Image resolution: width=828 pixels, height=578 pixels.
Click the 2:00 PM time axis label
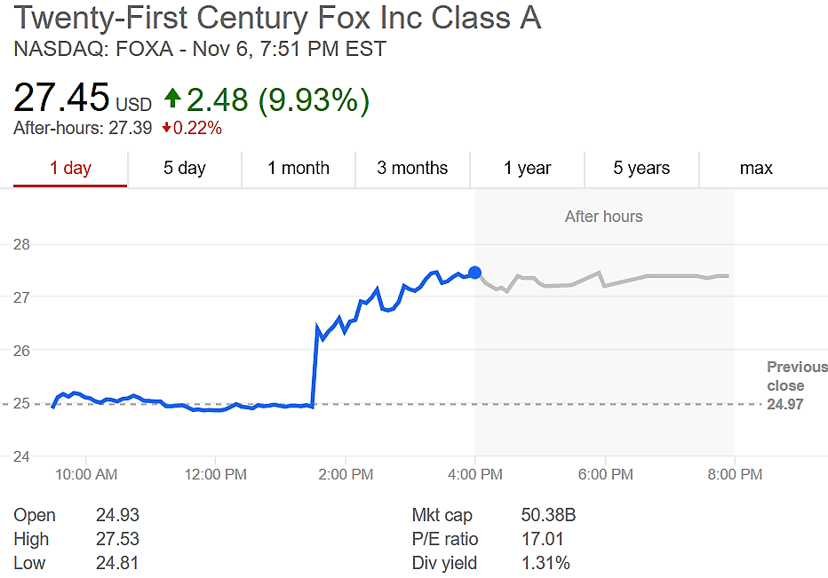pyautogui.click(x=345, y=475)
